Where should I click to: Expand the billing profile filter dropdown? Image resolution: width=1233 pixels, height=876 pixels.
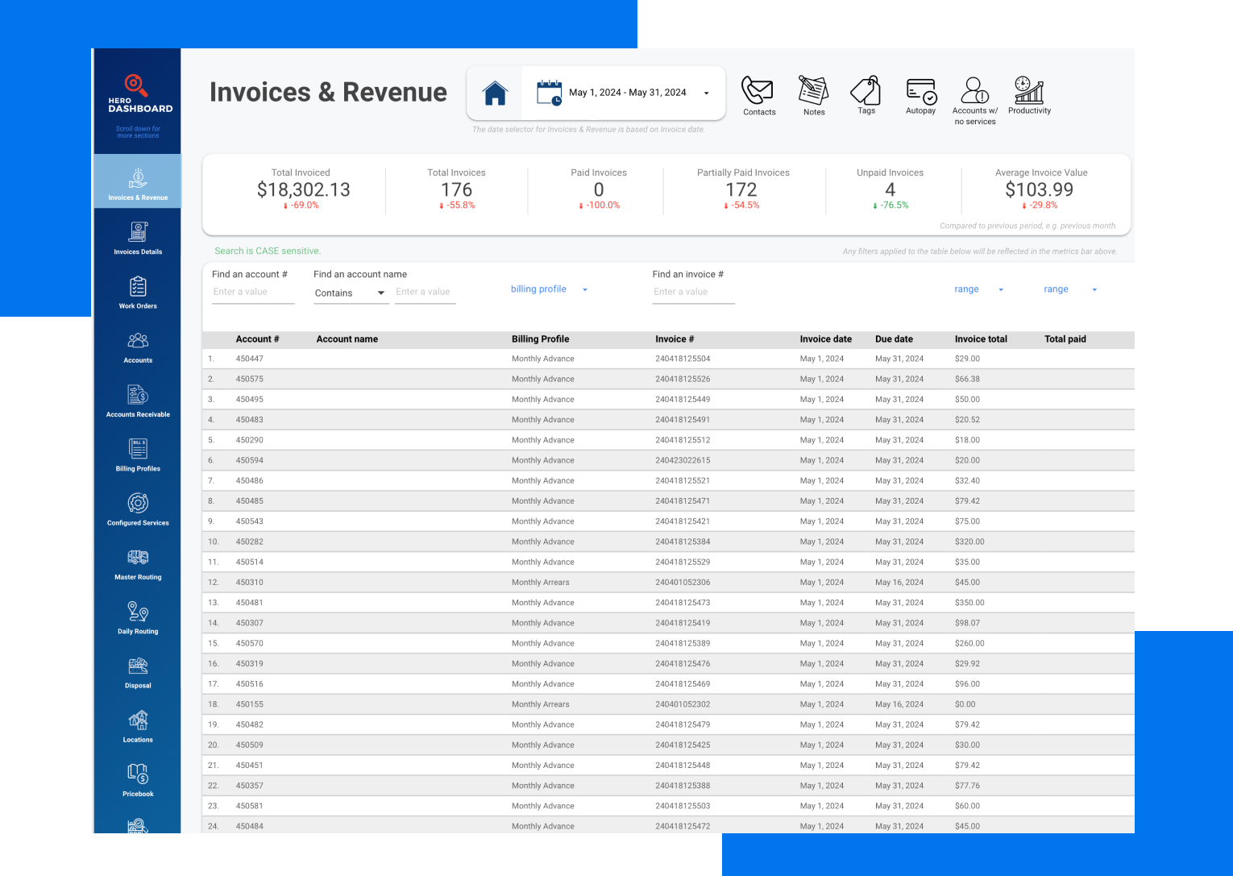[x=550, y=289]
